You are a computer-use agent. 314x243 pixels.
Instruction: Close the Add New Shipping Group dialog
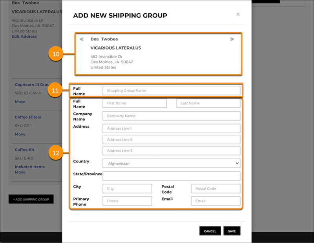coord(238,15)
